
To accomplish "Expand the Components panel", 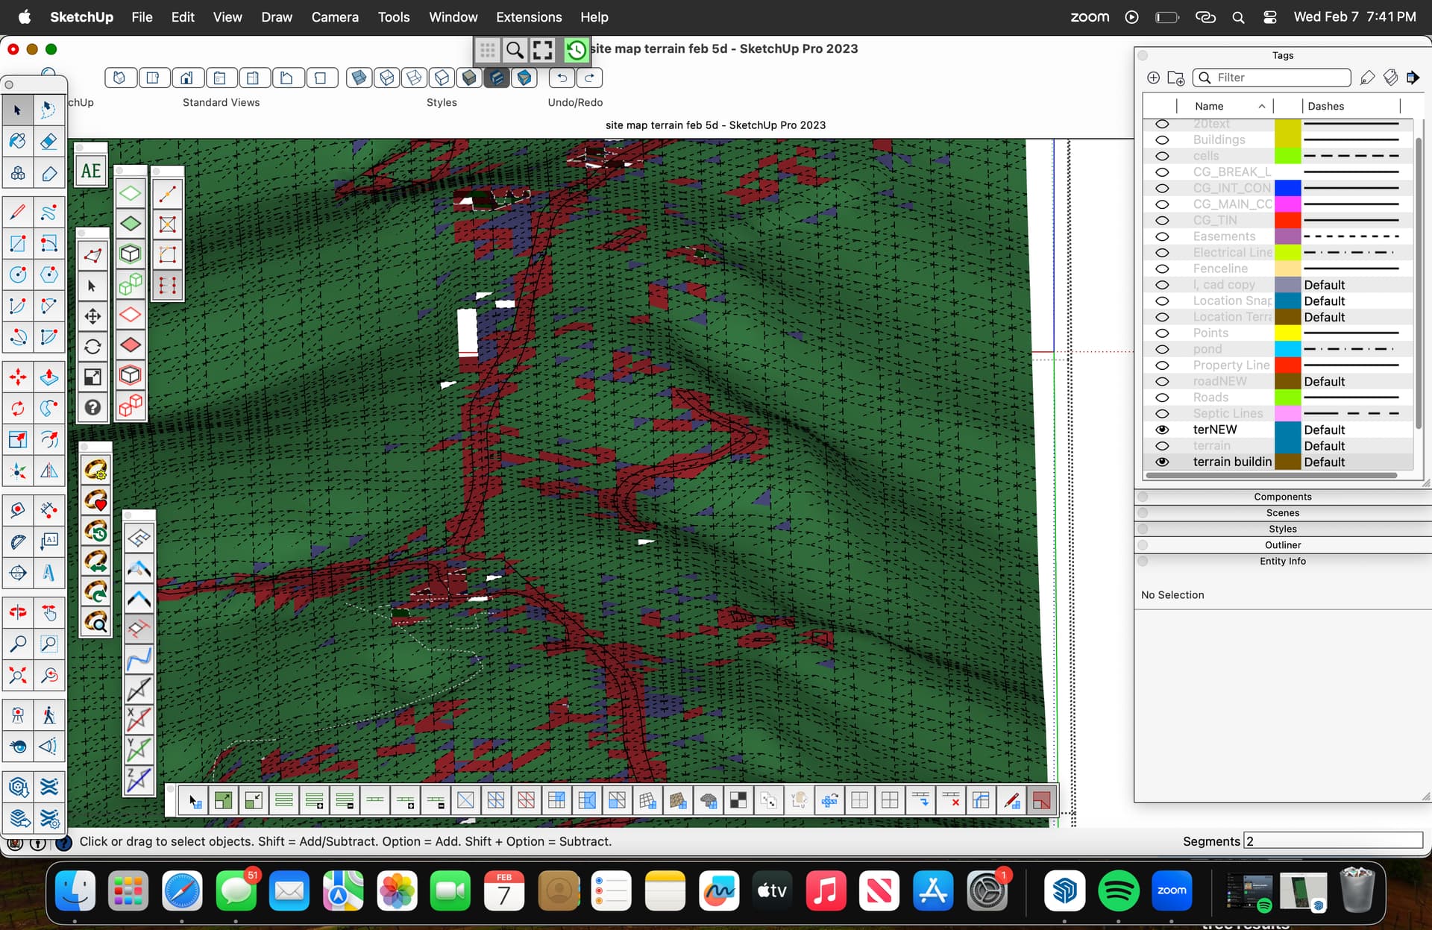I will click(1281, 496).
